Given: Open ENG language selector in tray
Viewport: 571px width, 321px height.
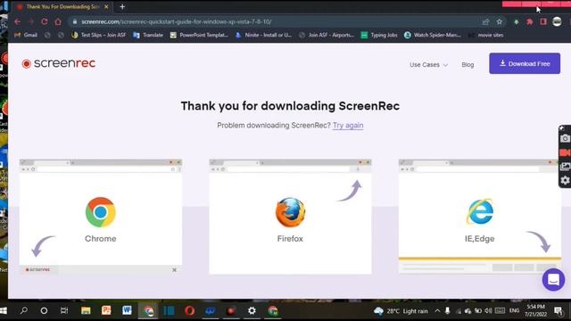Looking at the screenshot, I should point(514,311).
